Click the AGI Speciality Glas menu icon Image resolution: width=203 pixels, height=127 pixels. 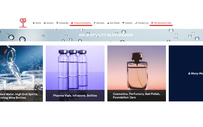[152, 23]
